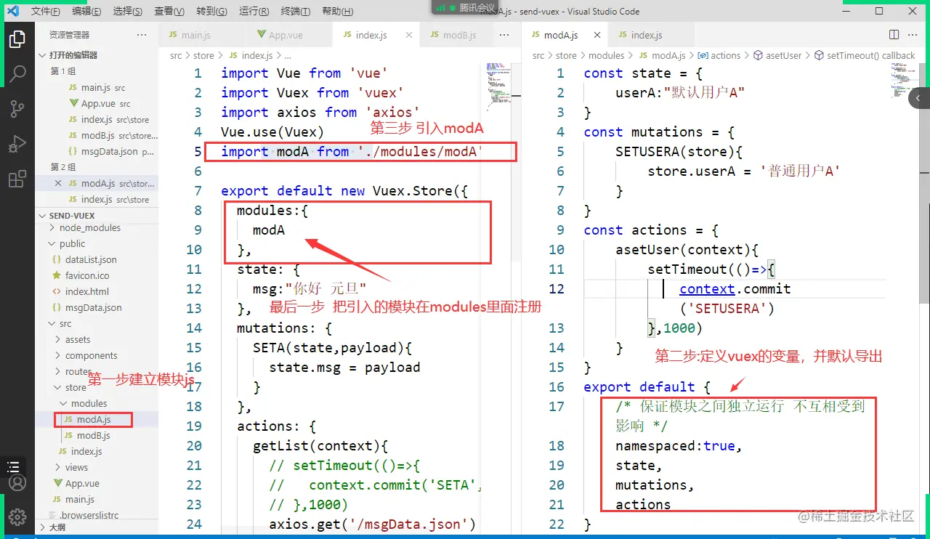The width and height of the screenshot is (930, 539).
Task: Collapse the modules folder
Action: (x=89, y=404)
